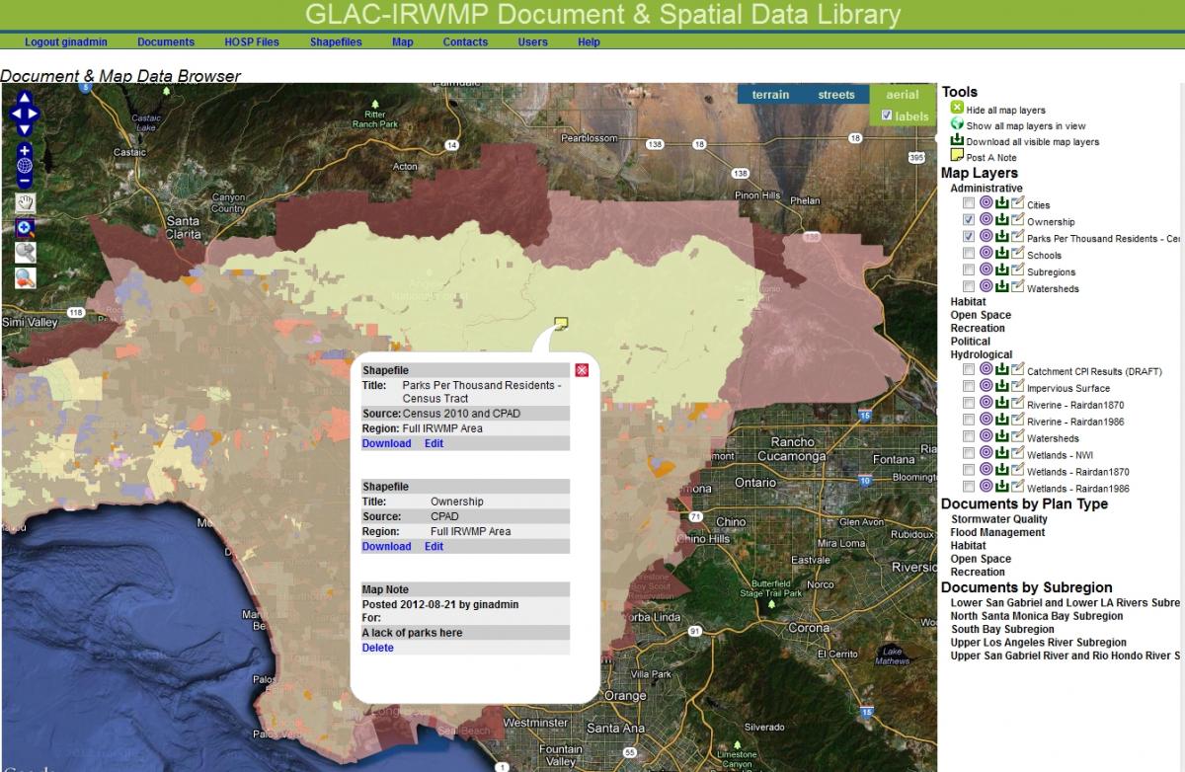Download the Subregions layer
The height and width of the screenshot is (772, 1185).
1001,270
